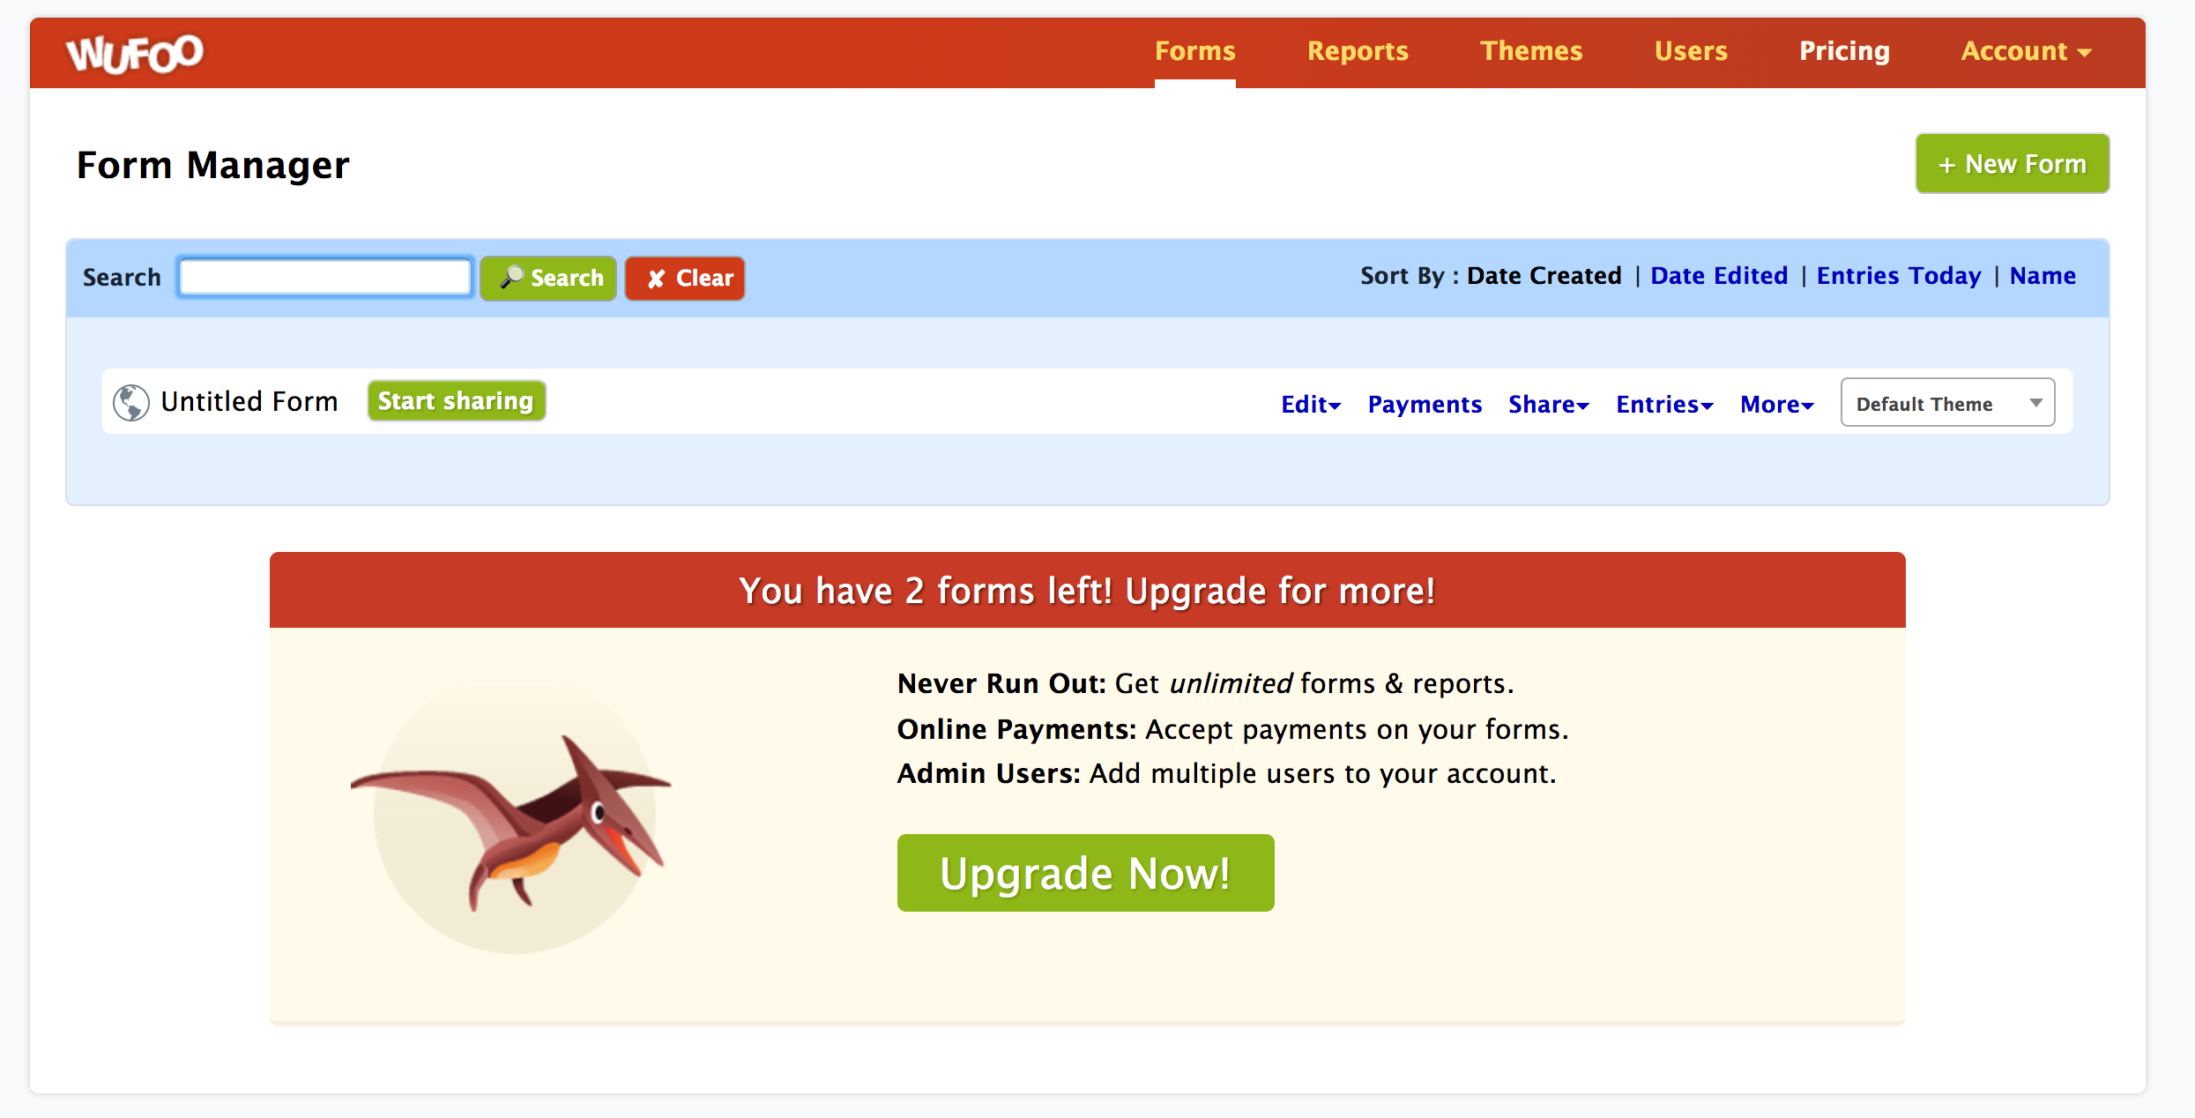Viewport: 2195px width, 1118px height.
Task: Click the Wufoo logo
Action: coord(135,53)
